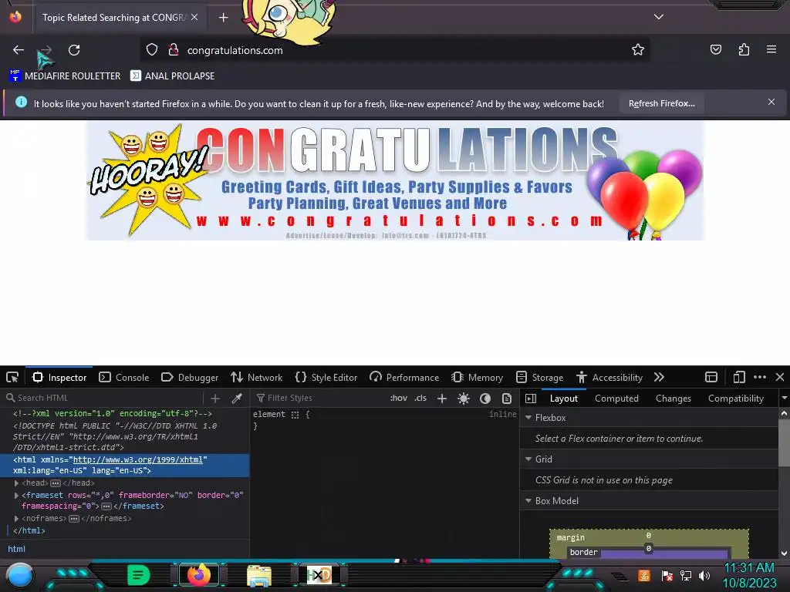Click the Filter Styles field
This screenshot has width=790, height=592.
320,399
